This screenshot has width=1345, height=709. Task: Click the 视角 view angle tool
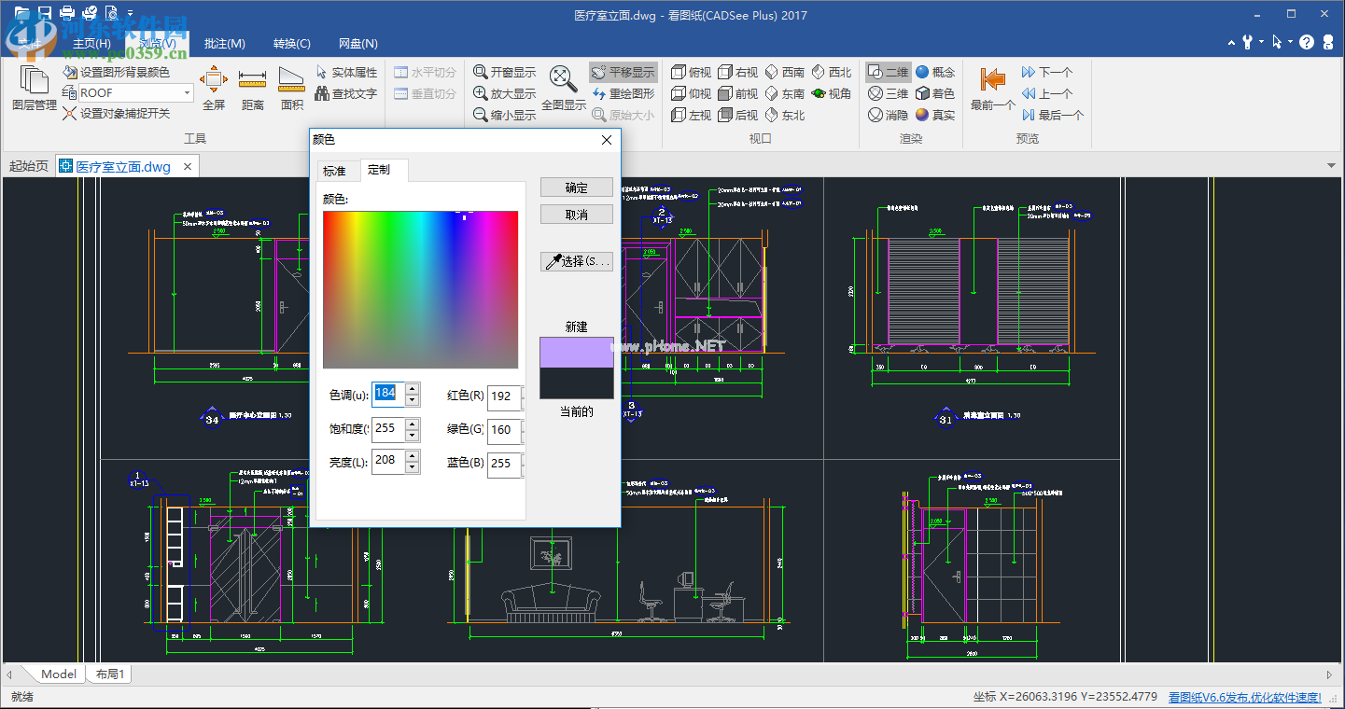click(831, 93)
